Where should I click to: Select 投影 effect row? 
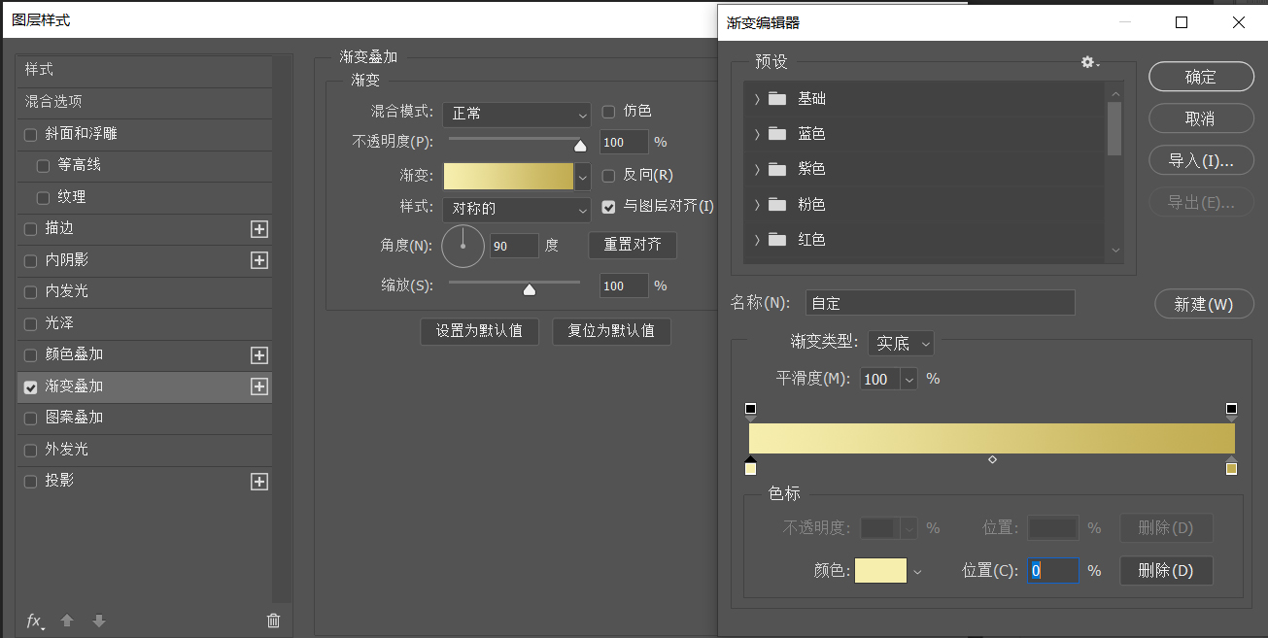[x=145, y=482]
